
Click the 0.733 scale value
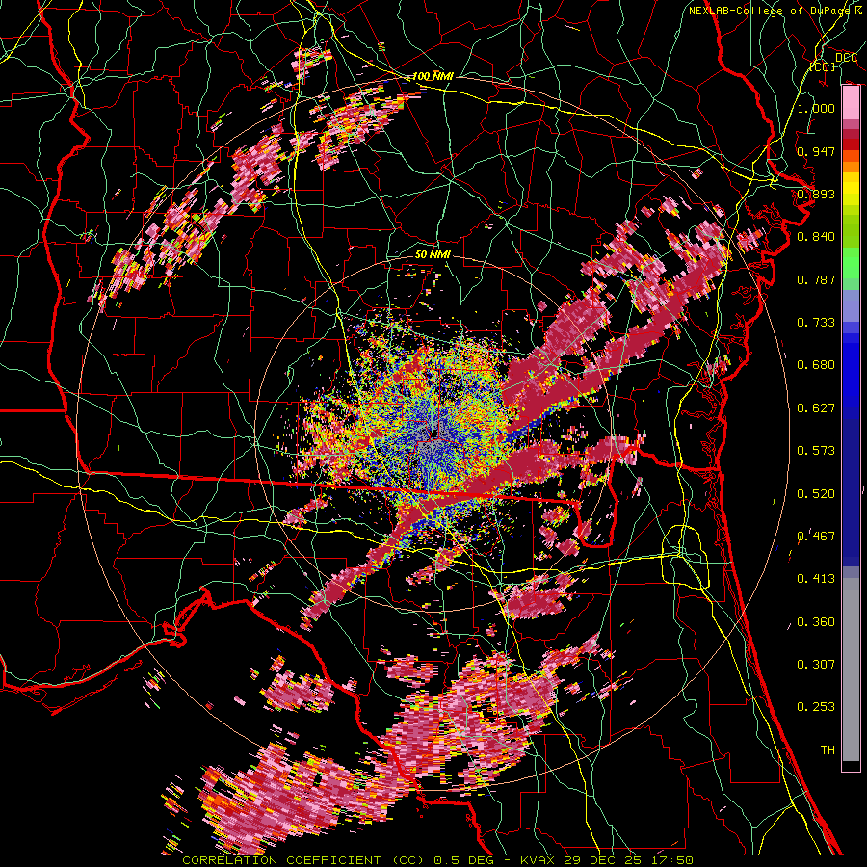coord(816,323)
